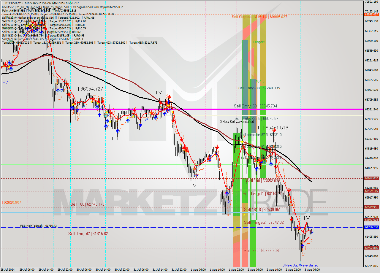380x273 pixels.
Task: Click the '0 New Sell wave started' label
Action: tap(237, 122)
